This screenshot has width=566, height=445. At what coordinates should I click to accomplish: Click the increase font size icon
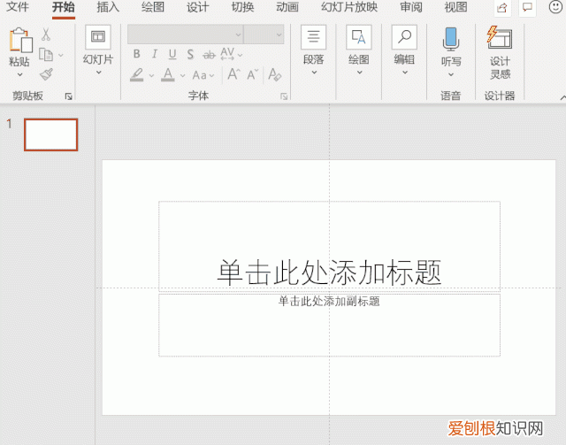click(x=233, y=74)
